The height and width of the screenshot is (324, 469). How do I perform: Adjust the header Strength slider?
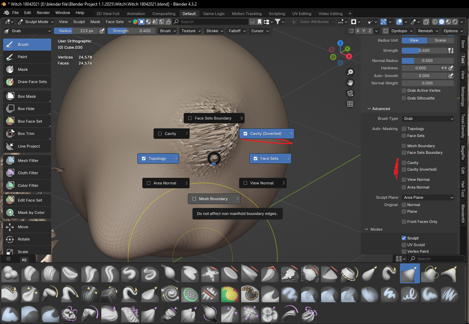tap(131, 31)
